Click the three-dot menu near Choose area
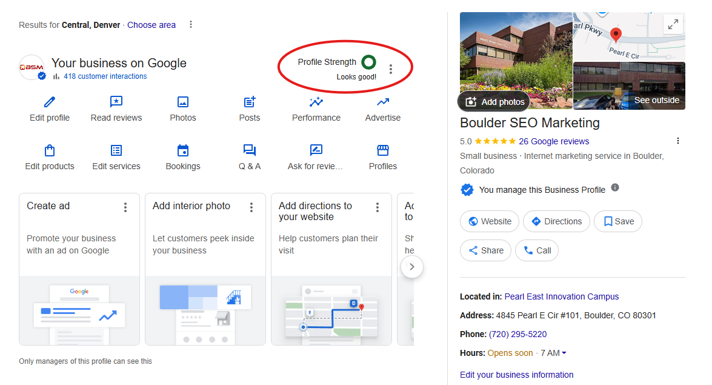Viewport: 712px width, 385px height. click(x=191, y=24)
